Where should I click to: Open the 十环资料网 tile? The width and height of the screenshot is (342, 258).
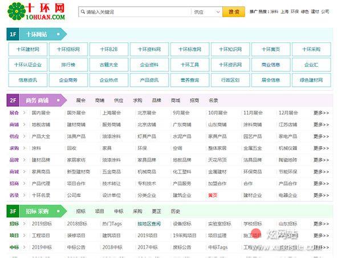coord(149,49)
